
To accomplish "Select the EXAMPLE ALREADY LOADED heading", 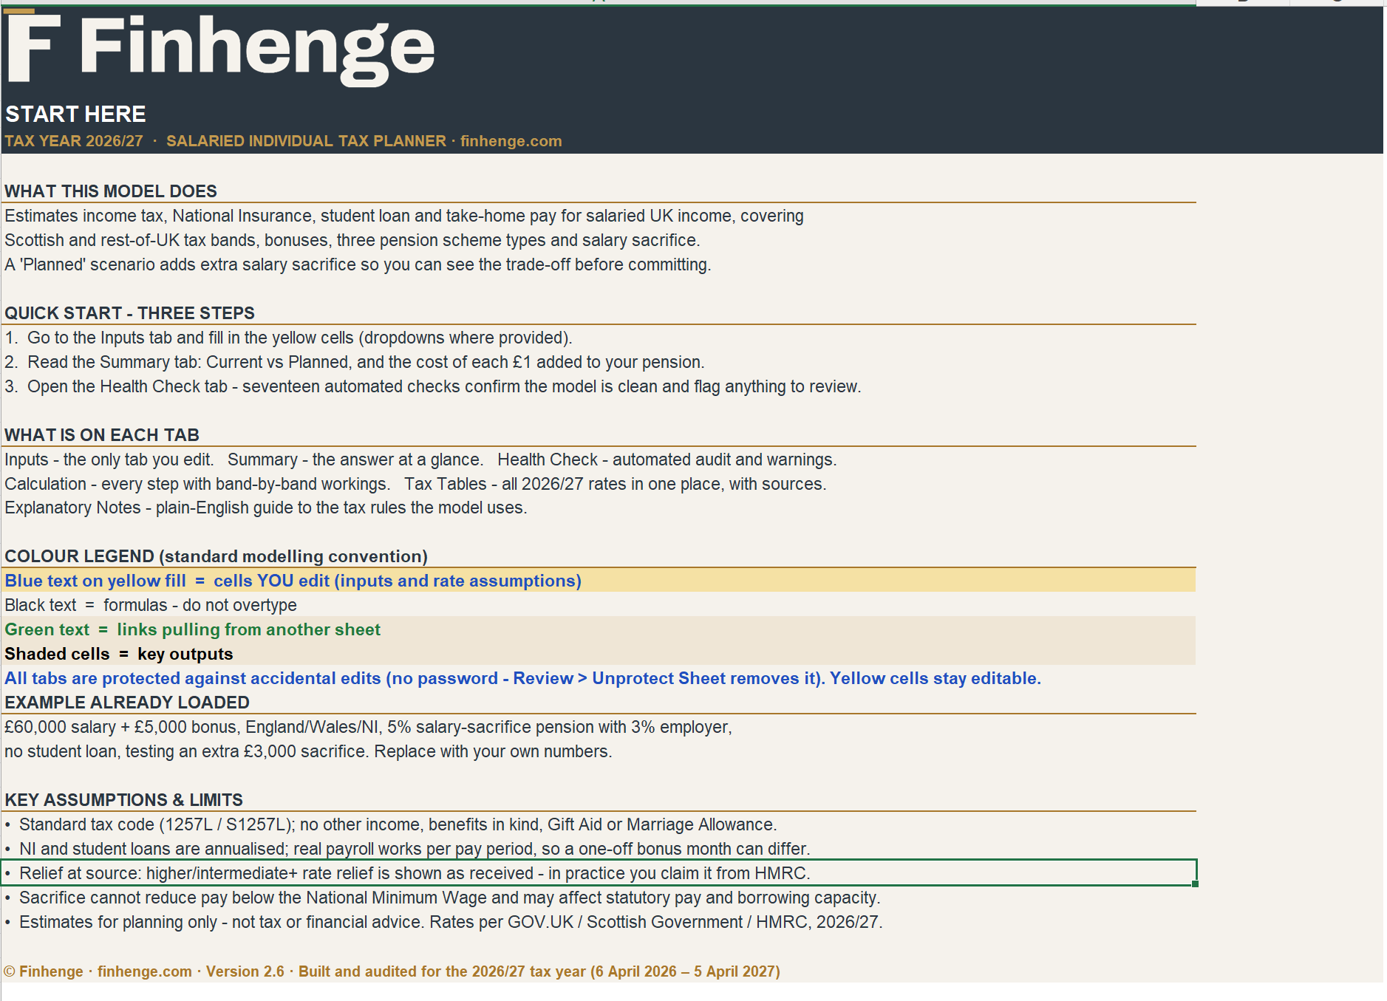I will pos(127,703).
